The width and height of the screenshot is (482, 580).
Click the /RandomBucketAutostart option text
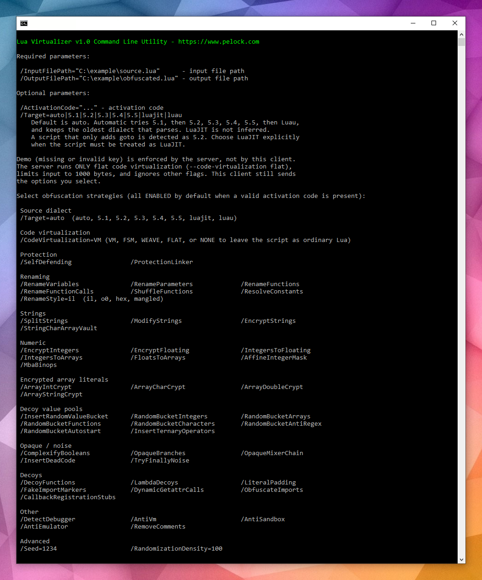61,431
